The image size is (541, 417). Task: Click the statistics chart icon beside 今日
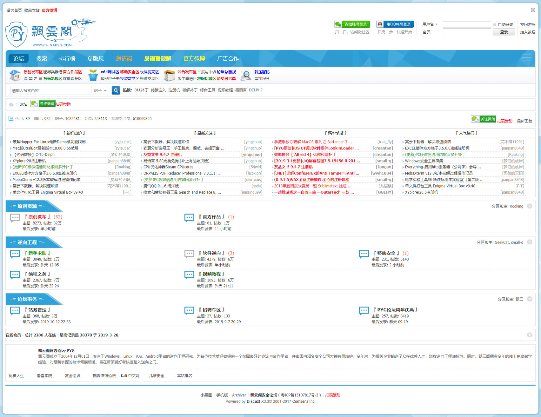11,118
